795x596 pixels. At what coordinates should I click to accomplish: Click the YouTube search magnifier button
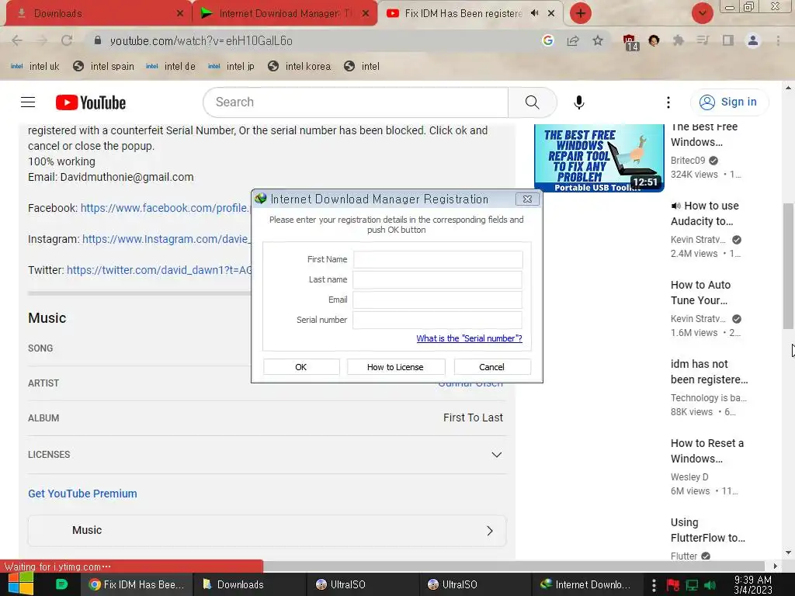point(533,102)
